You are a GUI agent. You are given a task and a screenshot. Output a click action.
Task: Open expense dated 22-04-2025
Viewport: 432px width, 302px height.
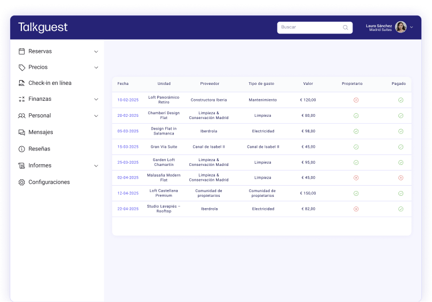click(128, 209)
